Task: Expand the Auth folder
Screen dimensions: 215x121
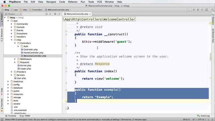Action: (18, 46)
